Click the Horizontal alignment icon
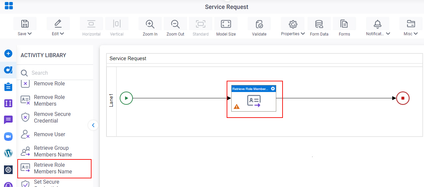 click(x=91, y=24)
